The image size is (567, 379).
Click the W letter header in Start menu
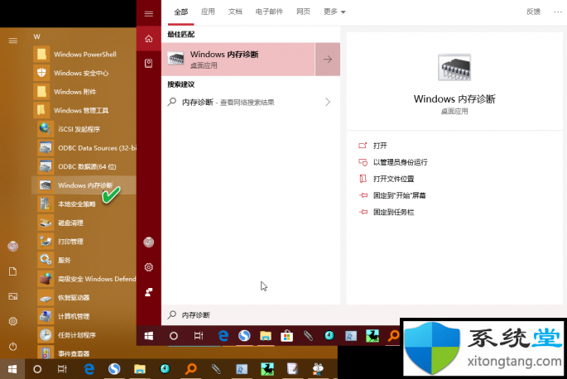37,36
